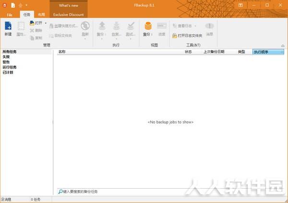Viewport: 288px width, 203px height.
Task: Select 所有任务 in the sidebar
Action: [10, 52]
